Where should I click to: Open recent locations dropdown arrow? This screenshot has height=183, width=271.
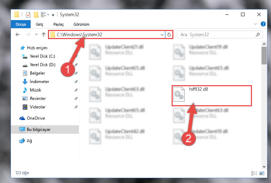click(x=36, y=34)
